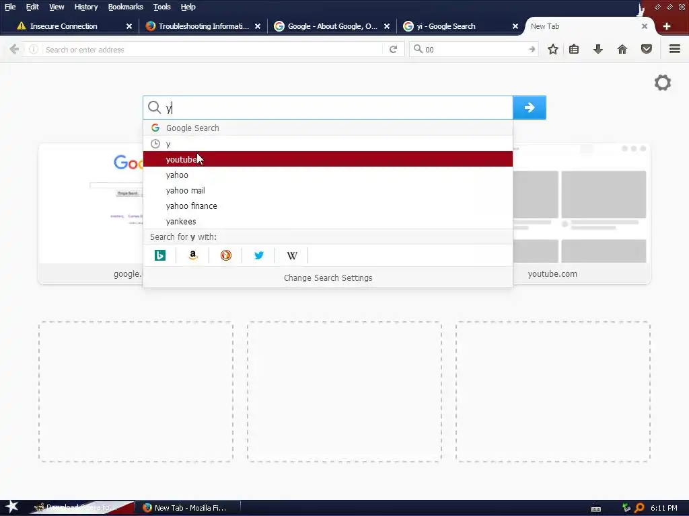Select the youtube suggestion
The image size is (689, 516).
coord(328,159)
